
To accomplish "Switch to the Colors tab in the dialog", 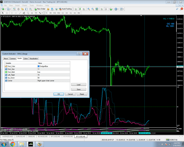I will coord(25,59).
